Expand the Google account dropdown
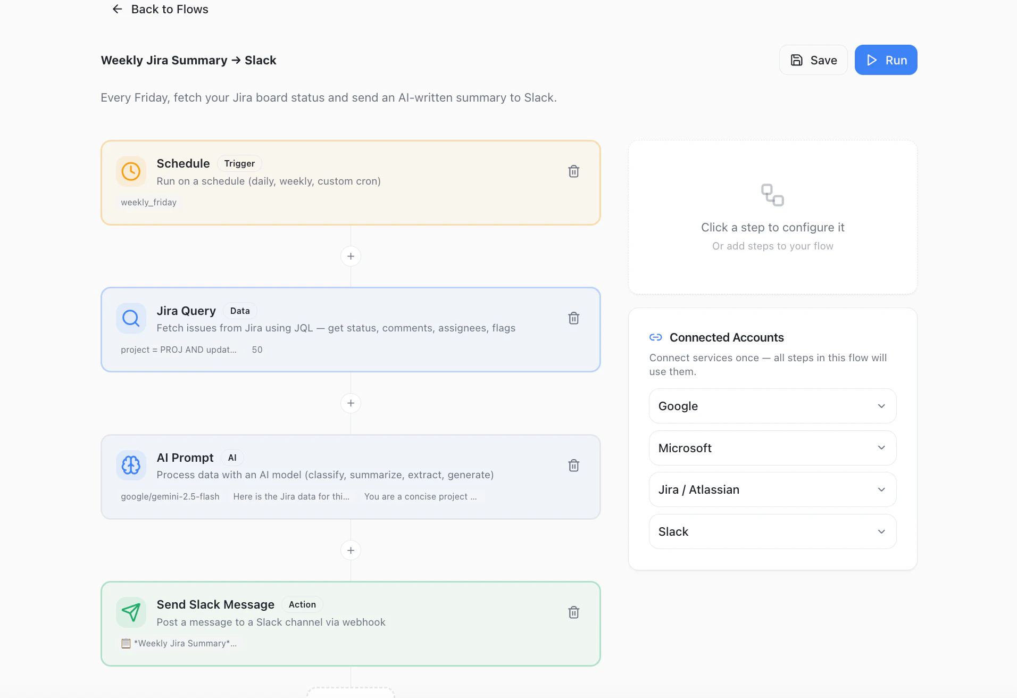Screen dimensions: 1017x698 772,406
